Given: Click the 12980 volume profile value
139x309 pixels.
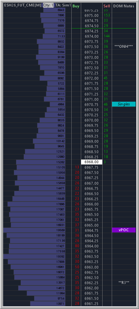Looking at the screenshot, I should [x=60, y=157].
